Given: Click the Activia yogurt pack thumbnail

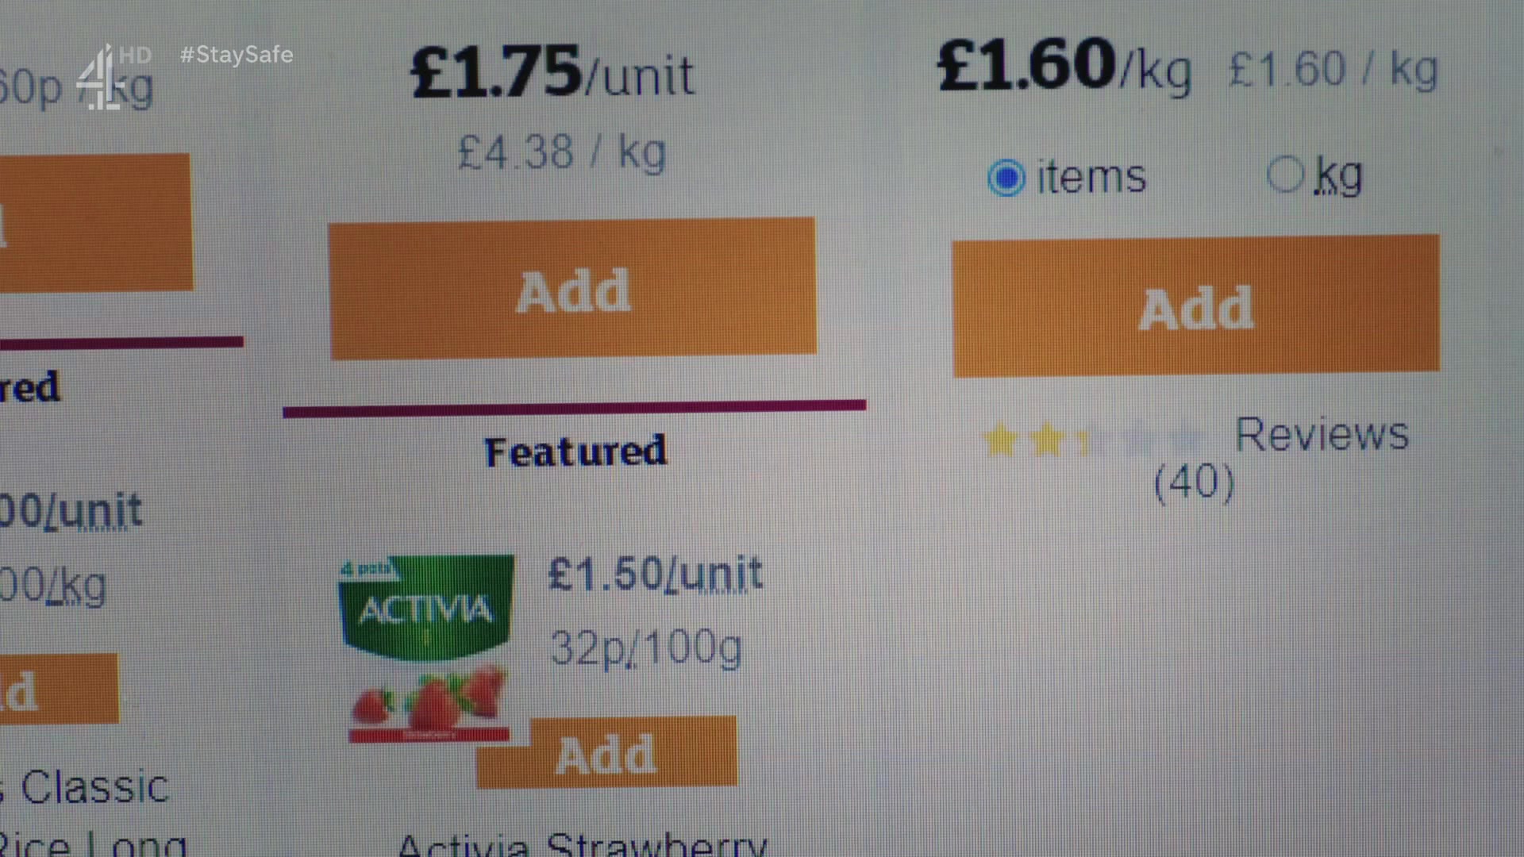Looking at the screenshot, I should pos(427,648).
